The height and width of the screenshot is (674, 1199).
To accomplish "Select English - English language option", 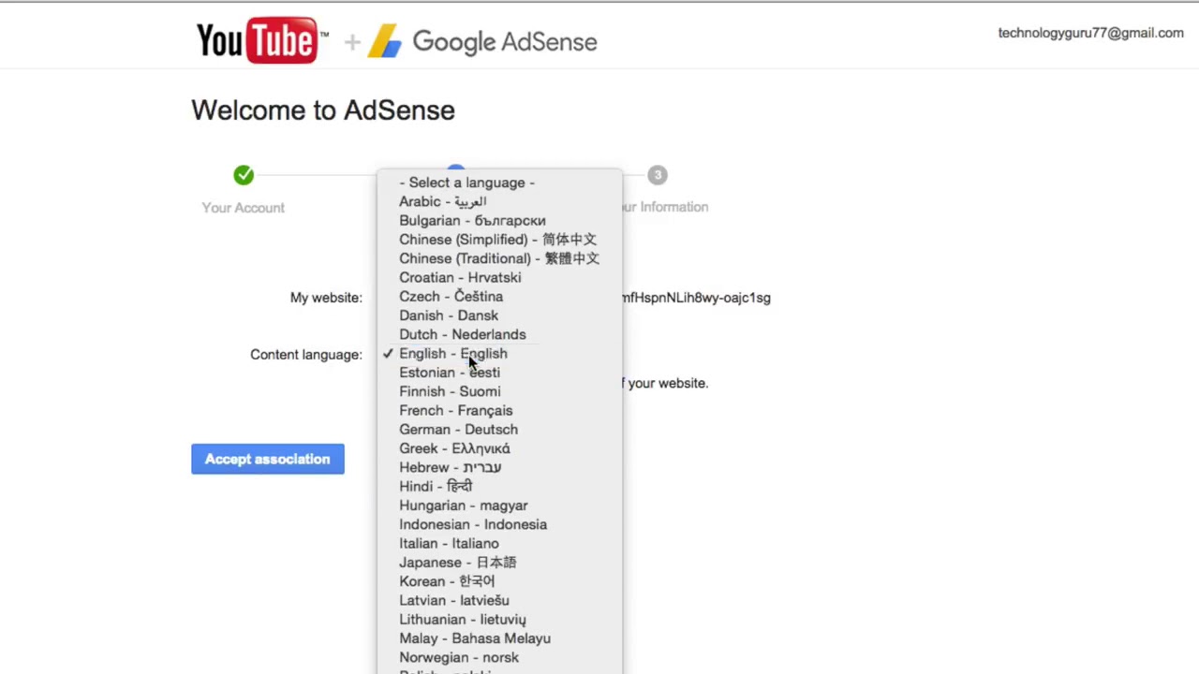I will pyautogui.click(x=453, y=354).
